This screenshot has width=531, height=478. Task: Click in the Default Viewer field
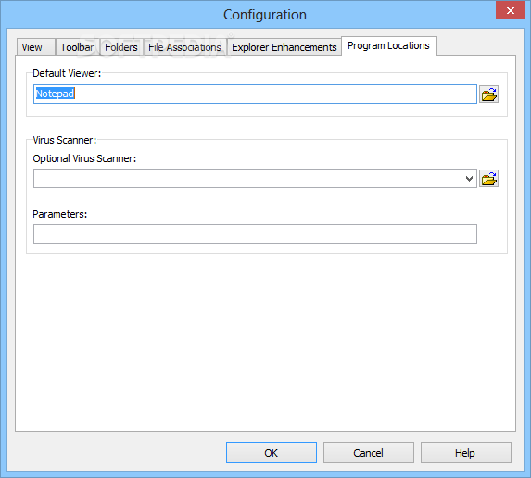pos(255,94)
